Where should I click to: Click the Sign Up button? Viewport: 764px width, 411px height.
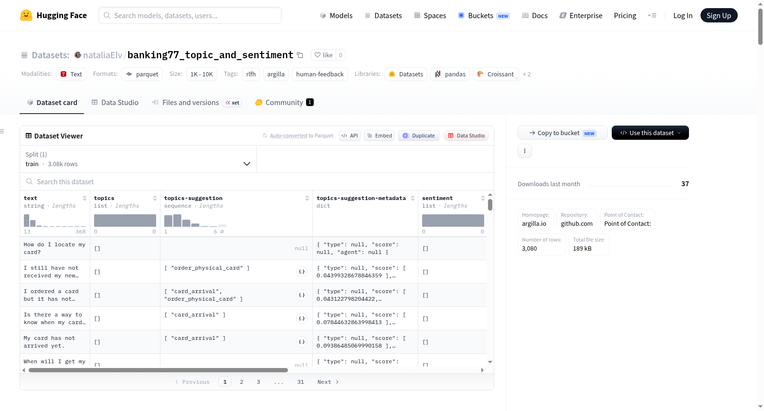[x=719, y=15]
